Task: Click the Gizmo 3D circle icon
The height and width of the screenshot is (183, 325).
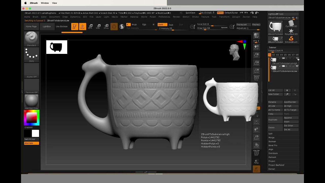Action: 114,26
